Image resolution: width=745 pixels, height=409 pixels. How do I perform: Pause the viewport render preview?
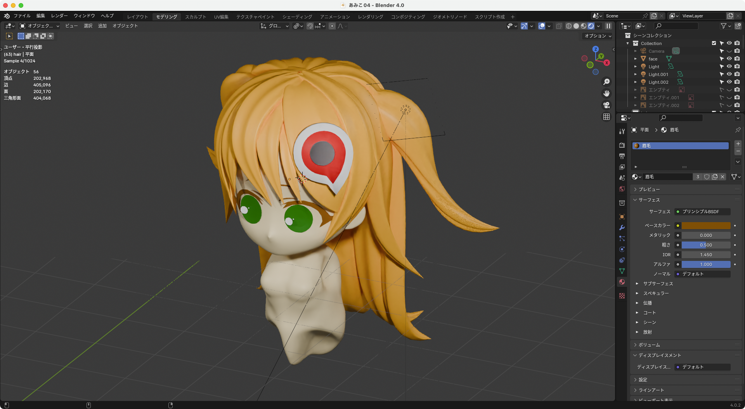(608, 26)
